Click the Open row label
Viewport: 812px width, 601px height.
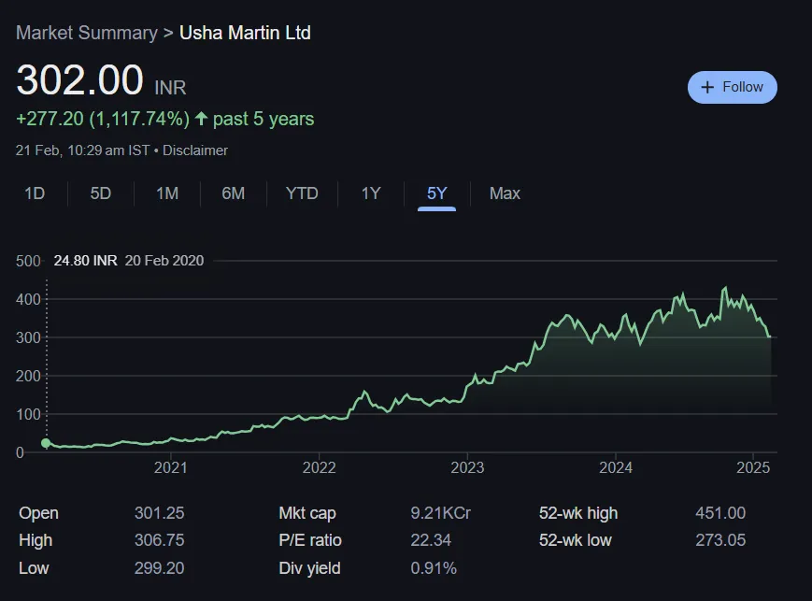click(x=39, y=513)
